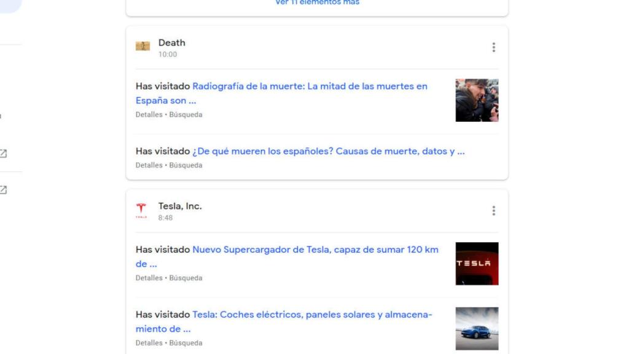Click Detalles under "Radiografía de la muerte"
Image resolution: width=629 pixels, height=354 pixels.
[149, 114]
